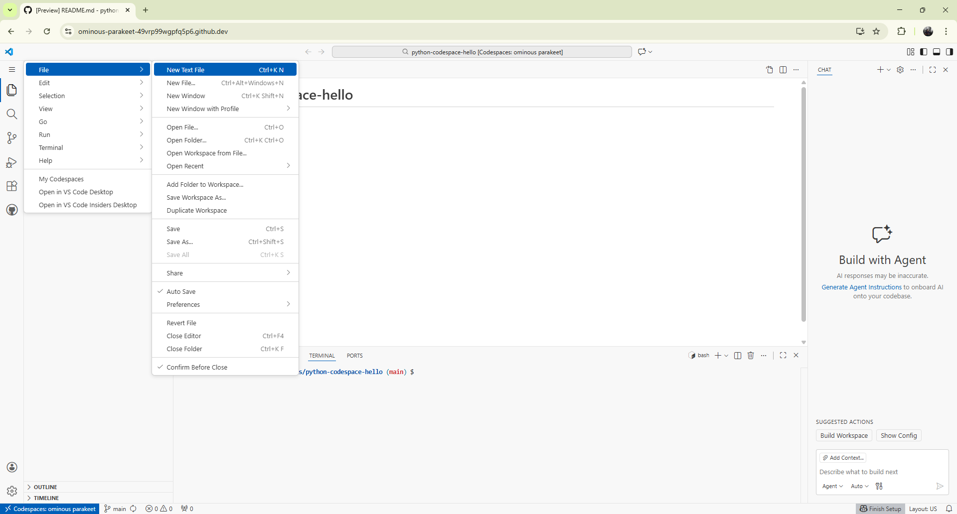Open the GitHub view in activity bar
Viewport: 957px width, 514px height.
(x=12, y=210)
